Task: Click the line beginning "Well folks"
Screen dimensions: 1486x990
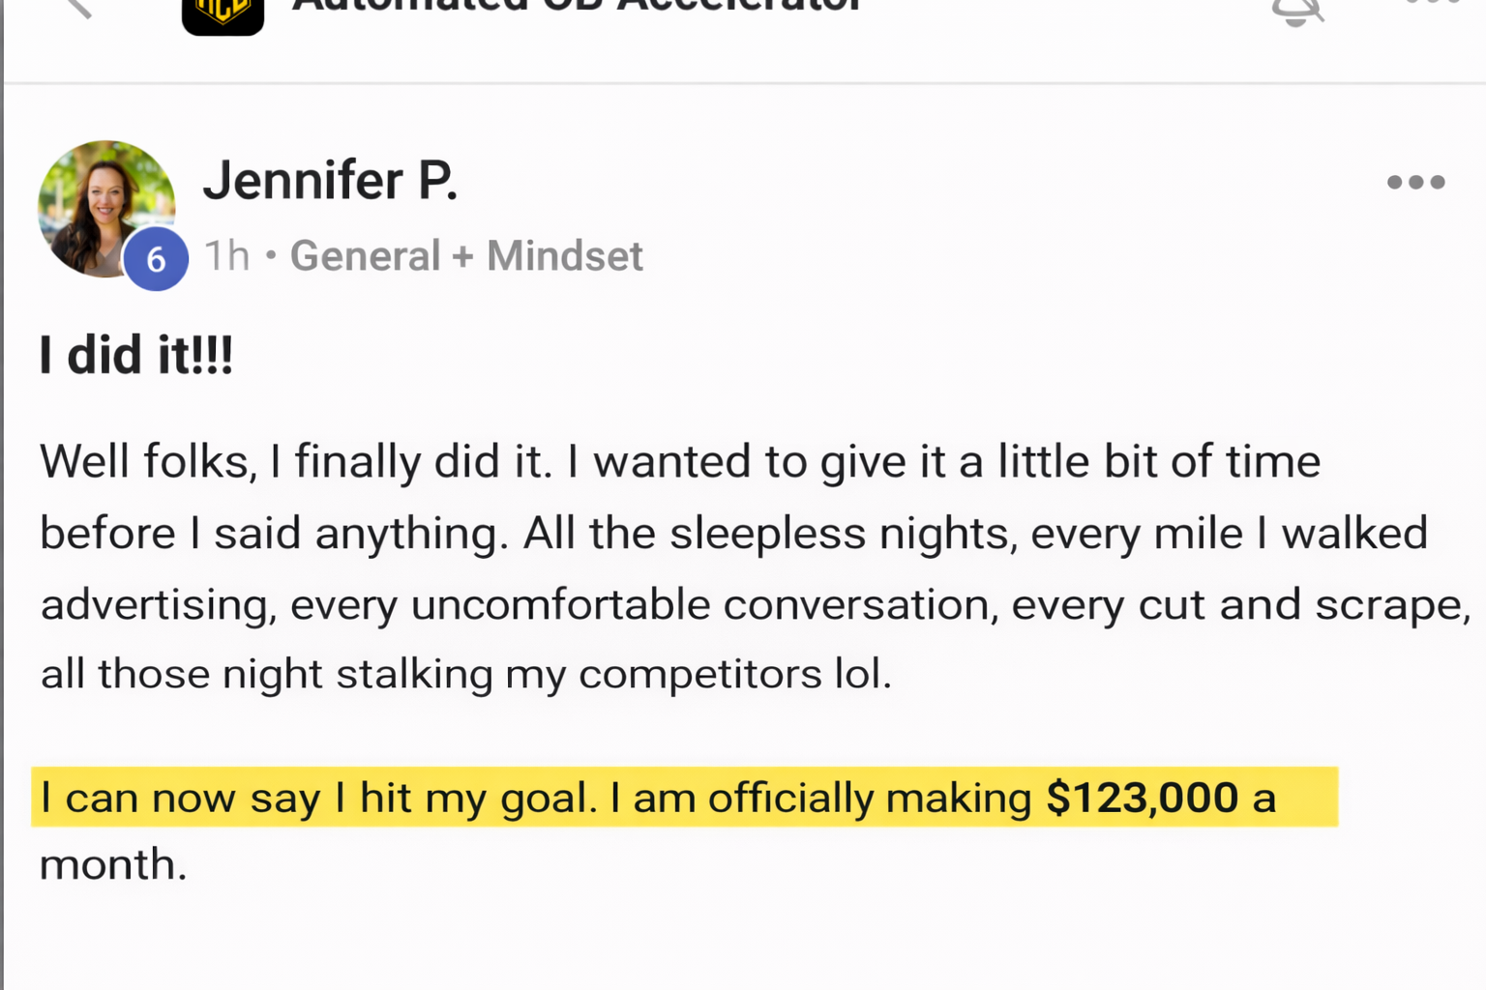Action: point(679,461)
